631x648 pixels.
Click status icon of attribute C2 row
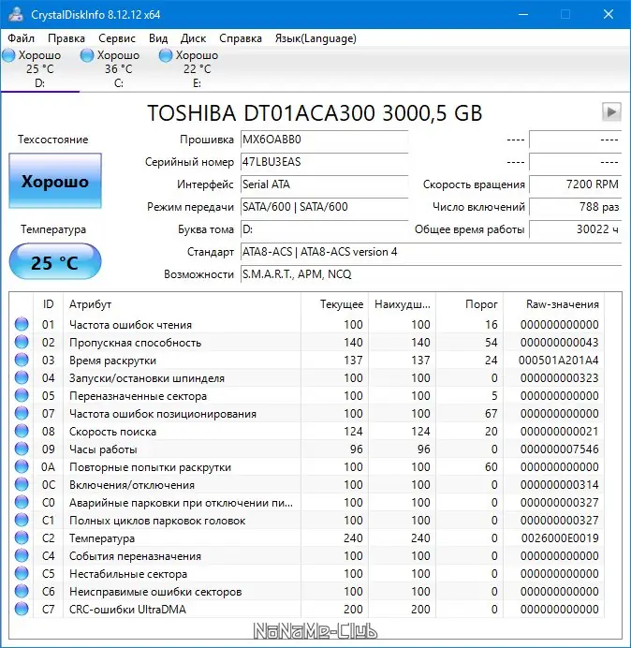point(22,538)
